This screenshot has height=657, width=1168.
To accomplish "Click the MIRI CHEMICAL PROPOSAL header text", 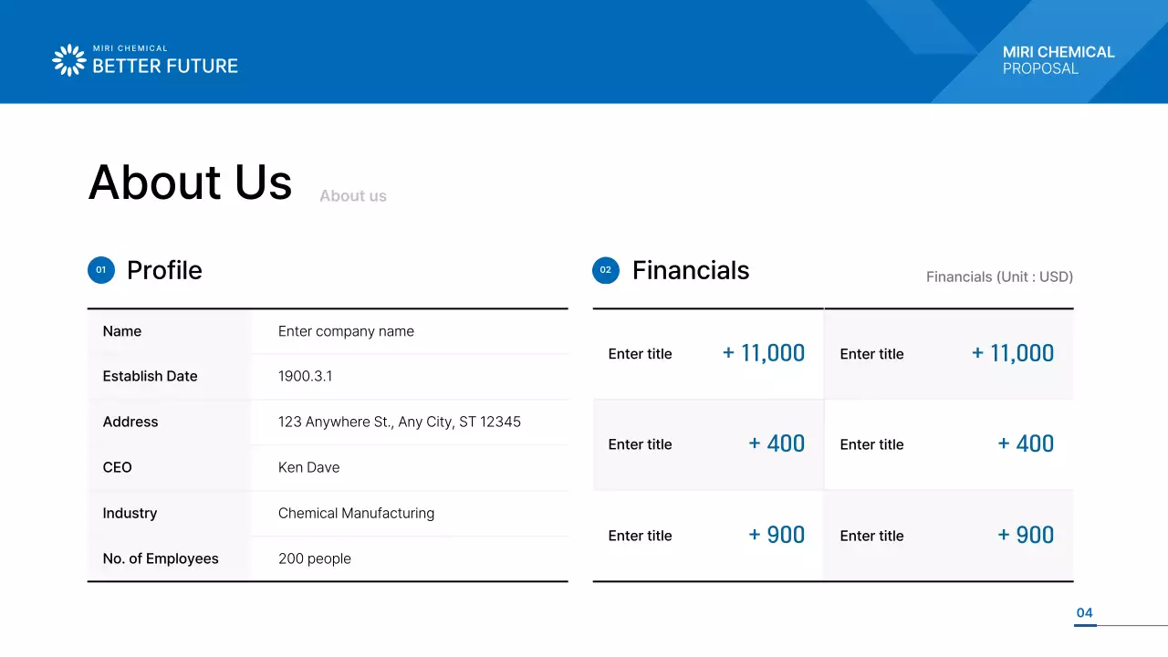I will tap(1058, 60).
